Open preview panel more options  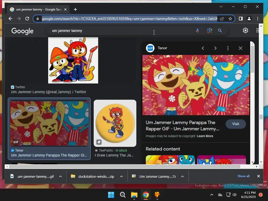(x=228, y=48)
